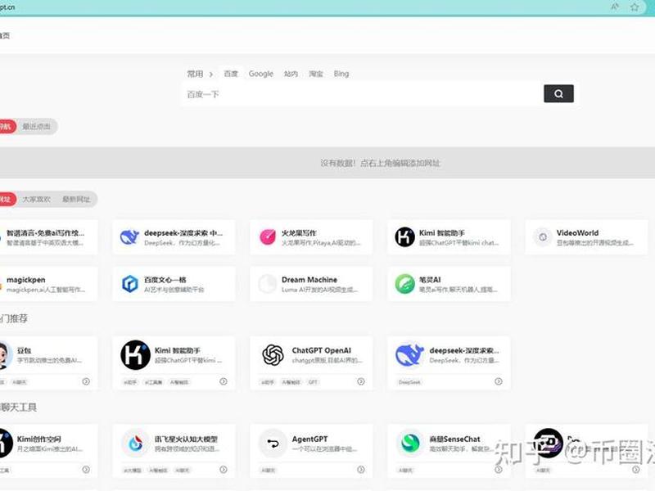Select the 常用 search group

(195, 74)
